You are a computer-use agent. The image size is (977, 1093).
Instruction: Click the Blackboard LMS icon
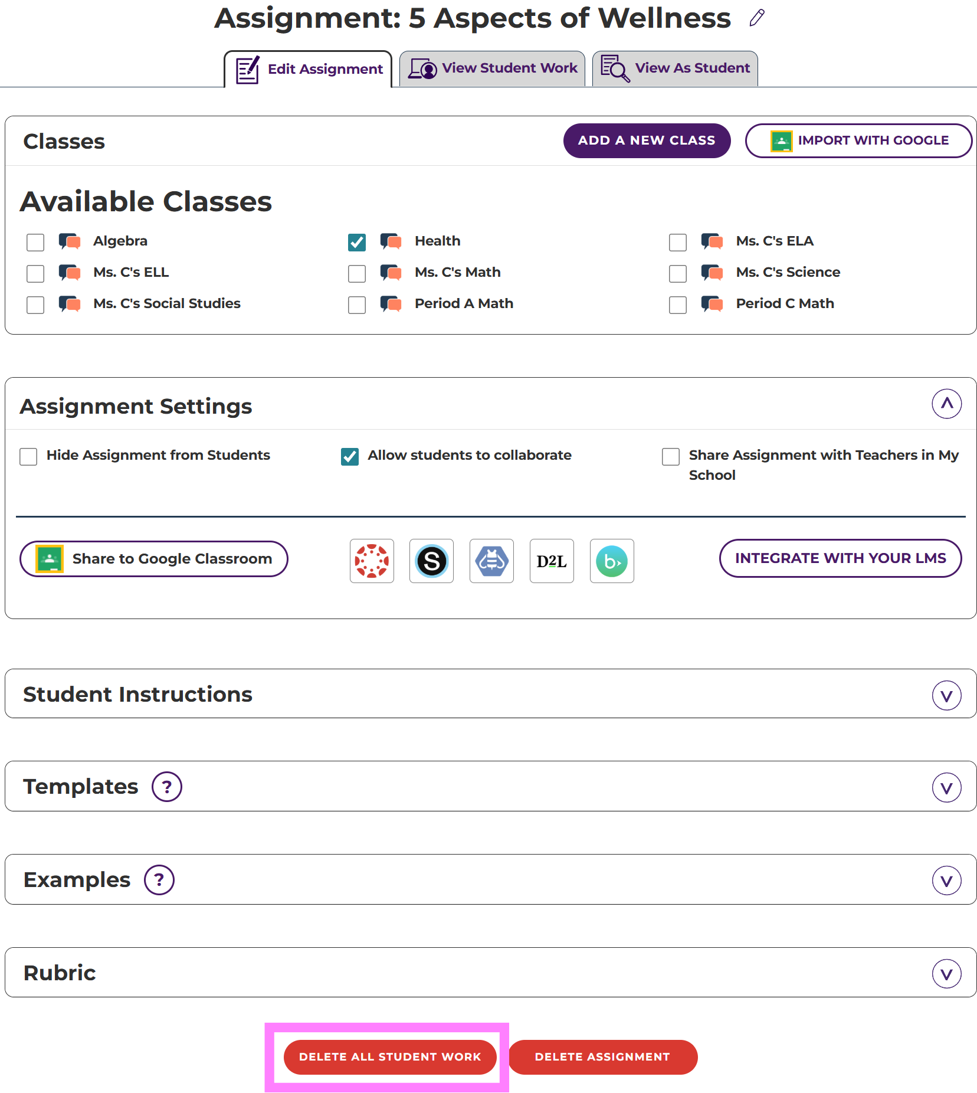(x=612, y=561)
